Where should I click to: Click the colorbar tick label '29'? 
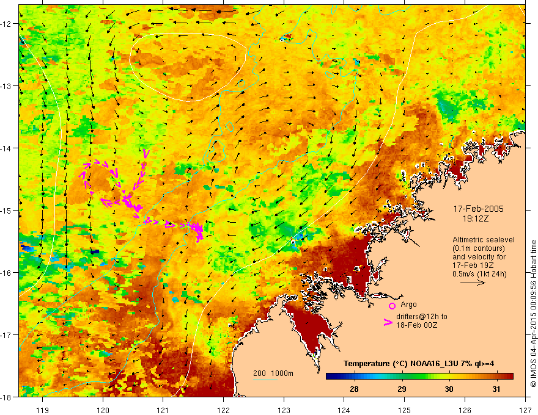(x=402, y=389)
